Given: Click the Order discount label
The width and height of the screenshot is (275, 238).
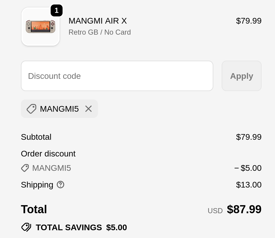Looking at the screenshot, I should coord(48,153).
